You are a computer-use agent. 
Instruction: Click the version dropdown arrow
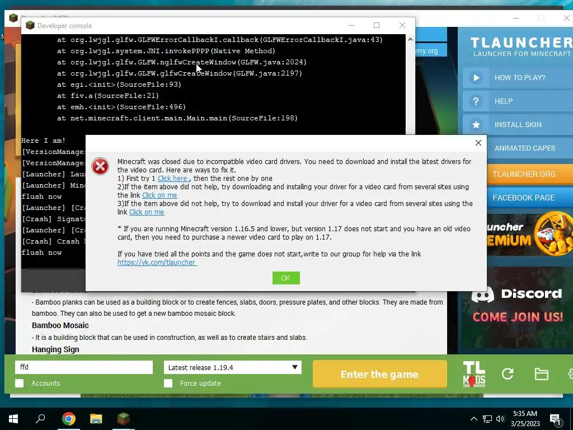click(294, 367)
